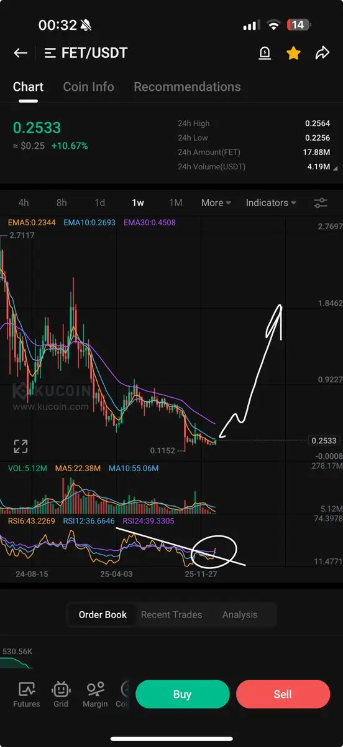The height and width of the screenshot is (747, 343).
Task: Open chart settings sliders icon
Action: tap(321, 203)
